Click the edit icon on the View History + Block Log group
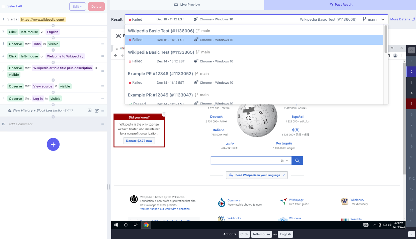The width and height of the screenshot is (416, 239). pos(97,110)
